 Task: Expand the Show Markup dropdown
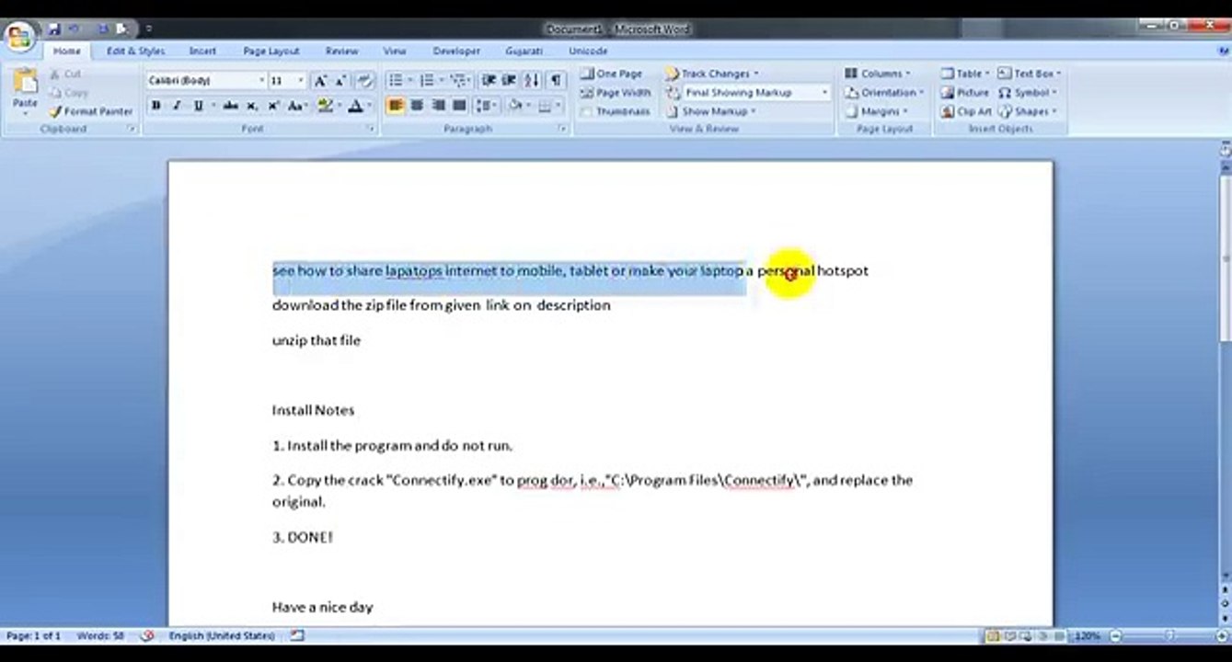click(712, 111)
